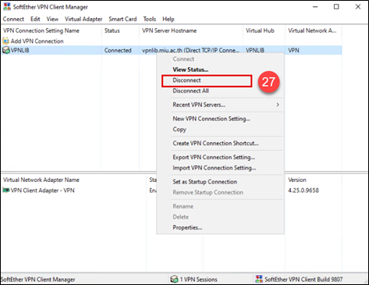
Task: Choose New VPN Connection Setting
Action: [211, 119]
